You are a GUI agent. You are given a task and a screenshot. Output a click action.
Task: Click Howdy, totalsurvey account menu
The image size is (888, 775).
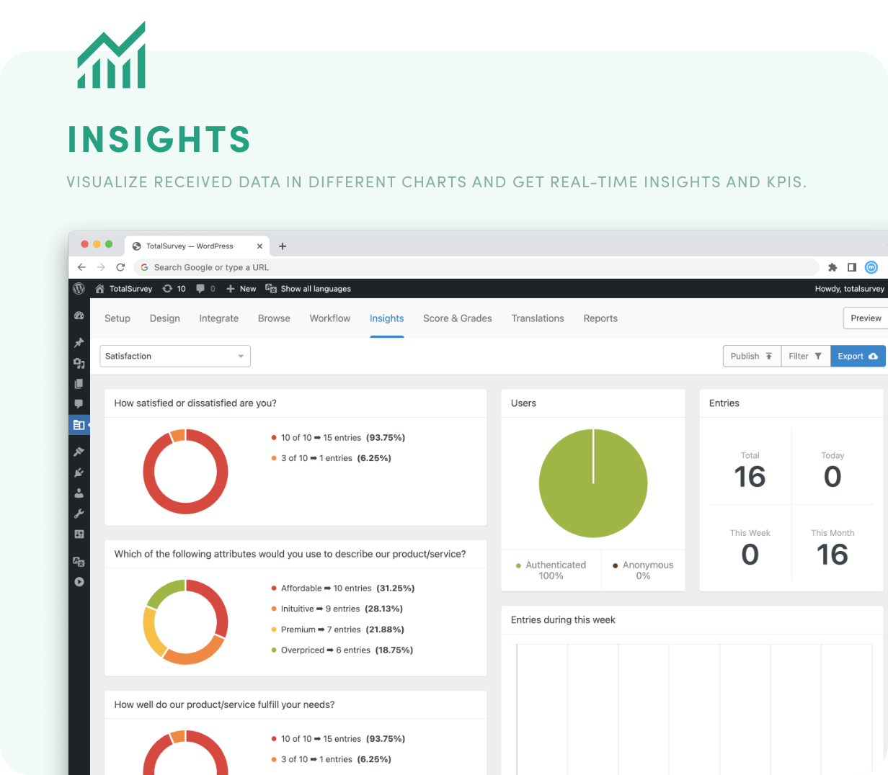click(850, 288)
